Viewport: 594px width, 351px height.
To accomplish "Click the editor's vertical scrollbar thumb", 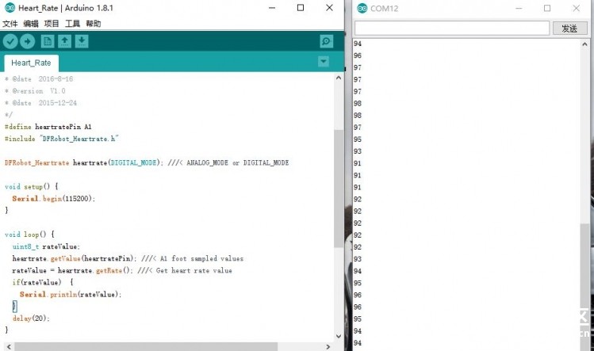I will 339,189.
